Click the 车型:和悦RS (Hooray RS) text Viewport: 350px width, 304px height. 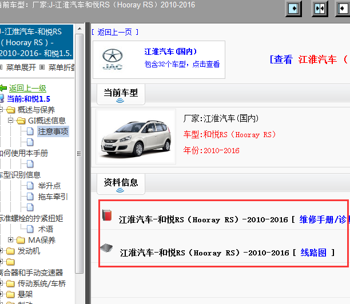pyautogui.click(x=229, y=134)
